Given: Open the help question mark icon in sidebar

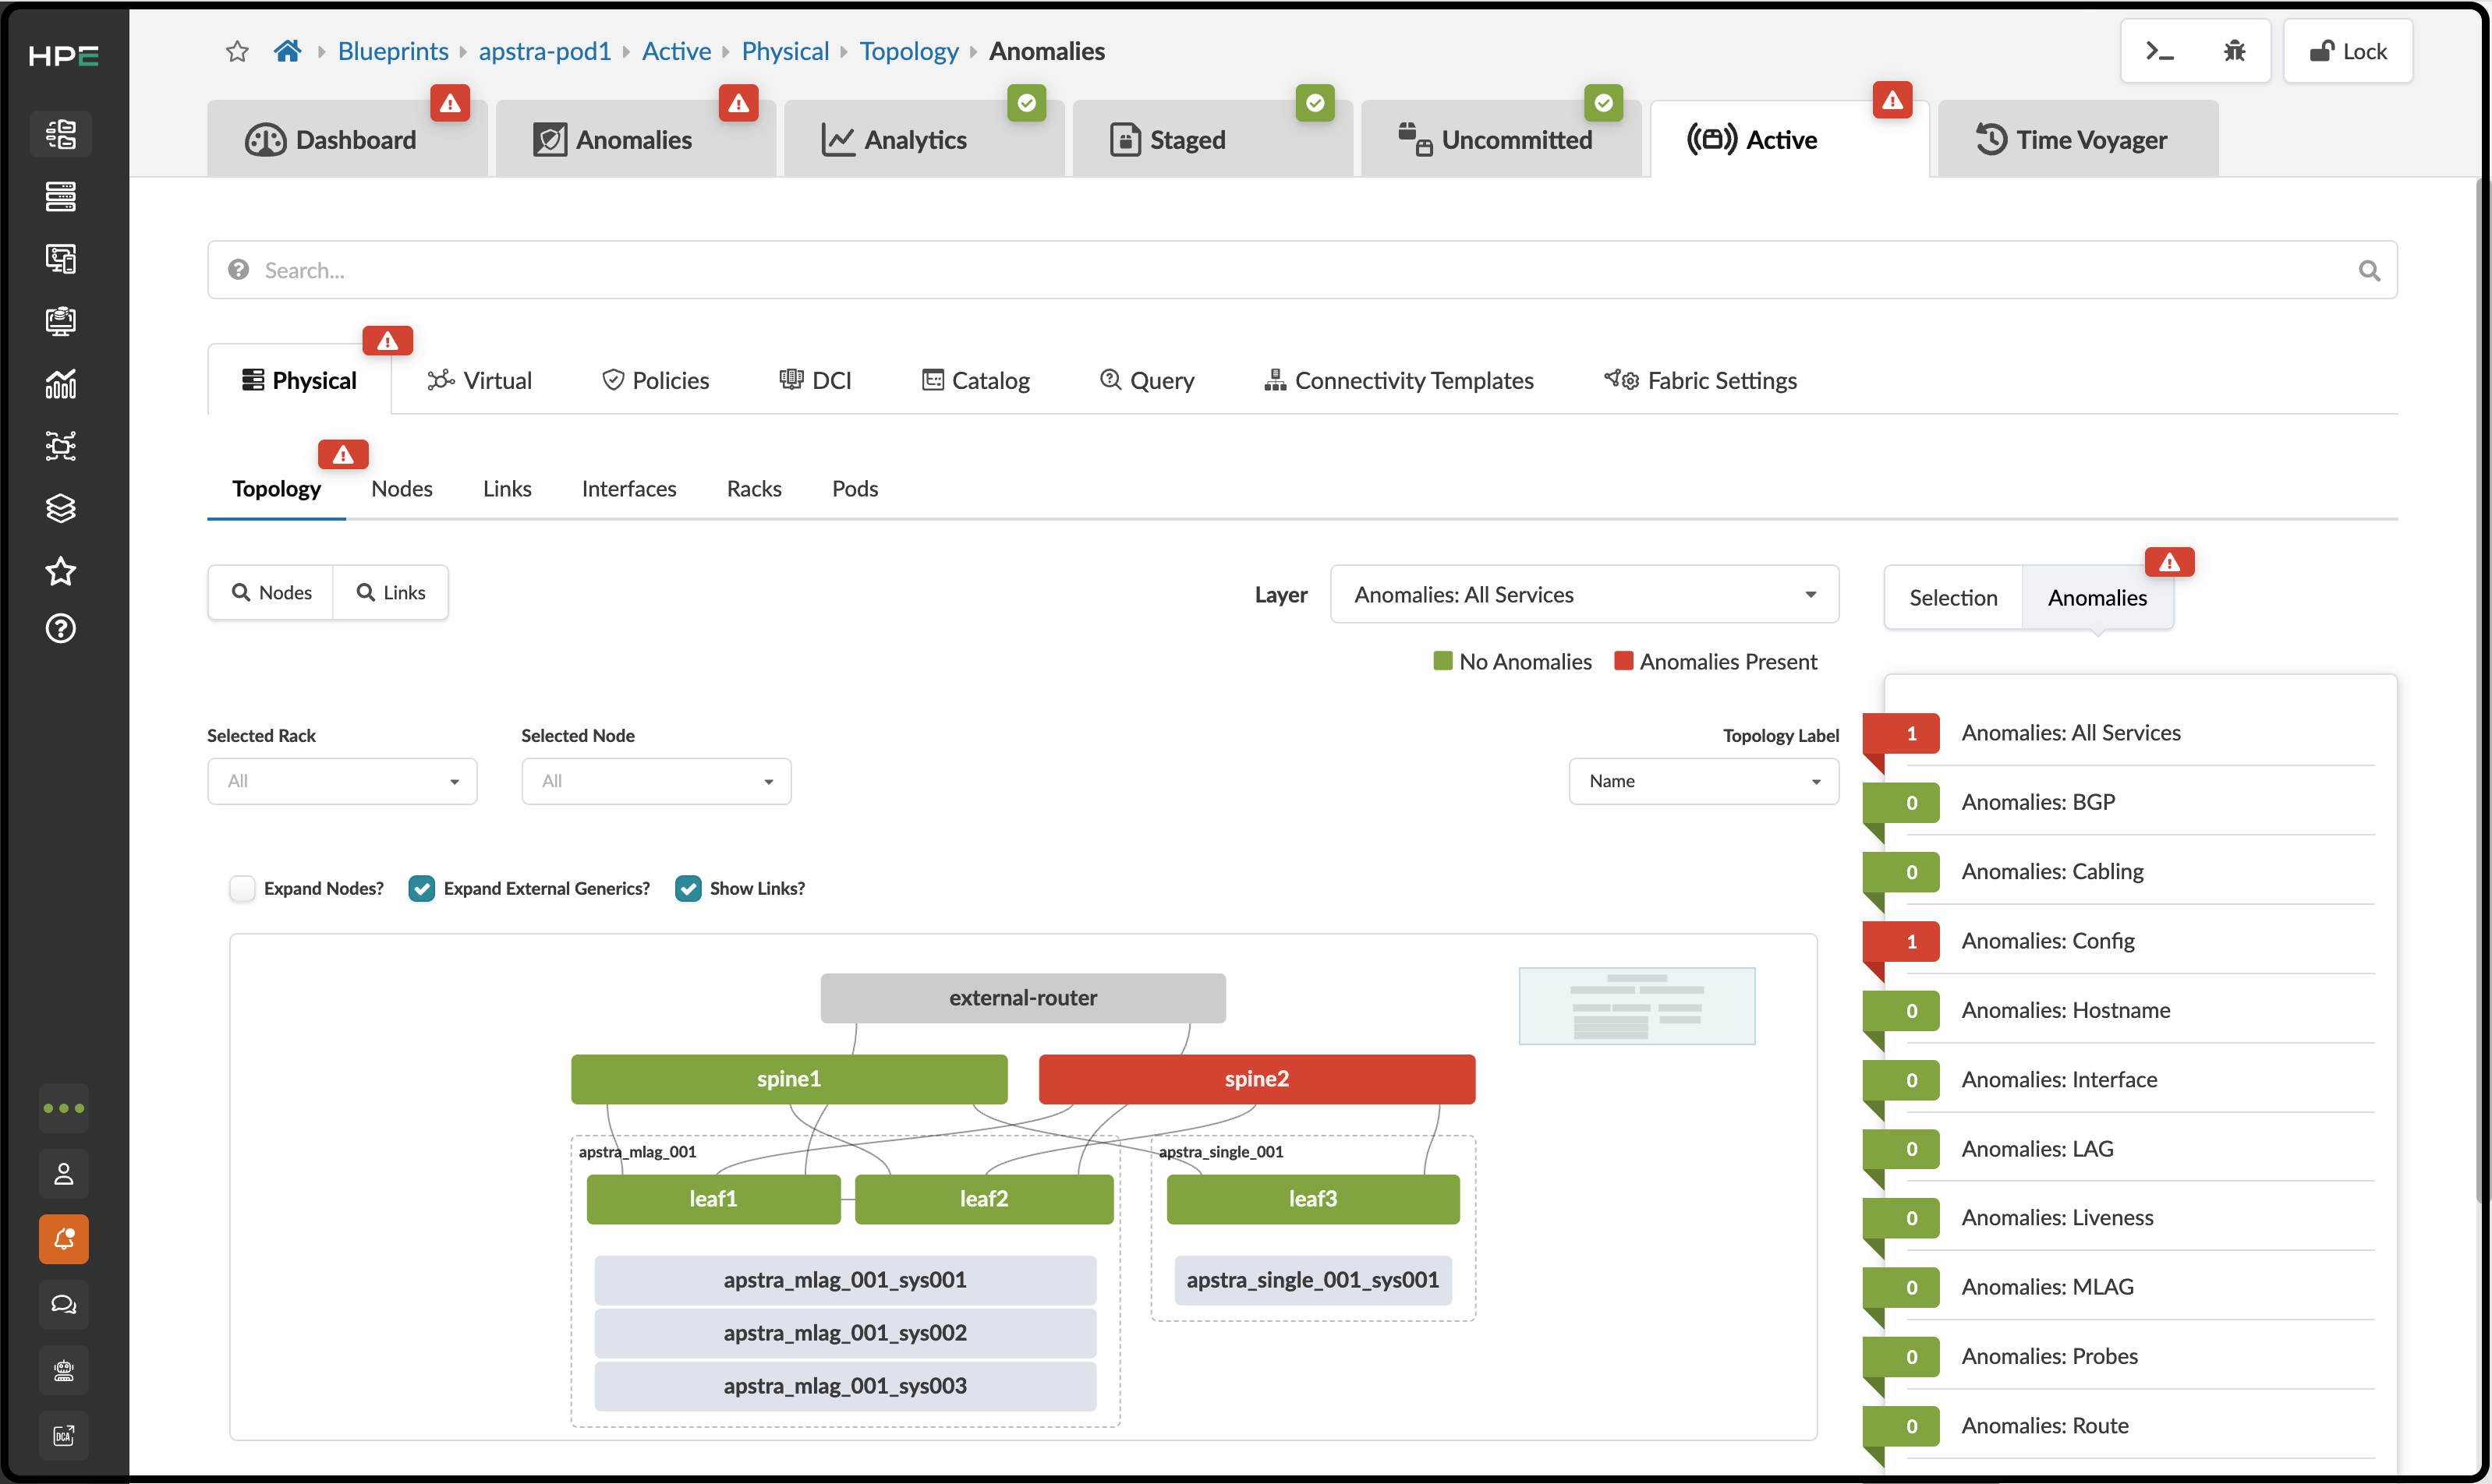Looking at the screenshot, I should click(61, 629).
